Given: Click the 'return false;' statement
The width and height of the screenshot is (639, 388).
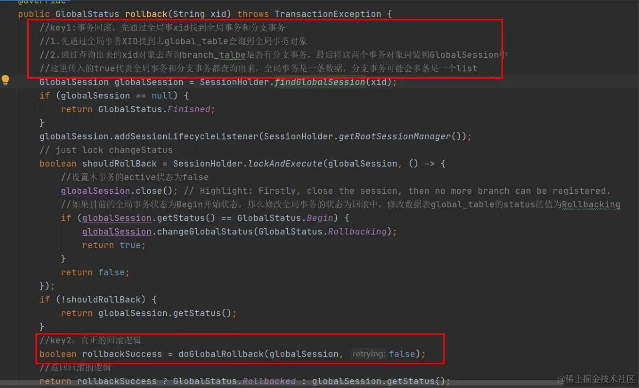Looking at the screenshot, I should (x=95, y=272).
